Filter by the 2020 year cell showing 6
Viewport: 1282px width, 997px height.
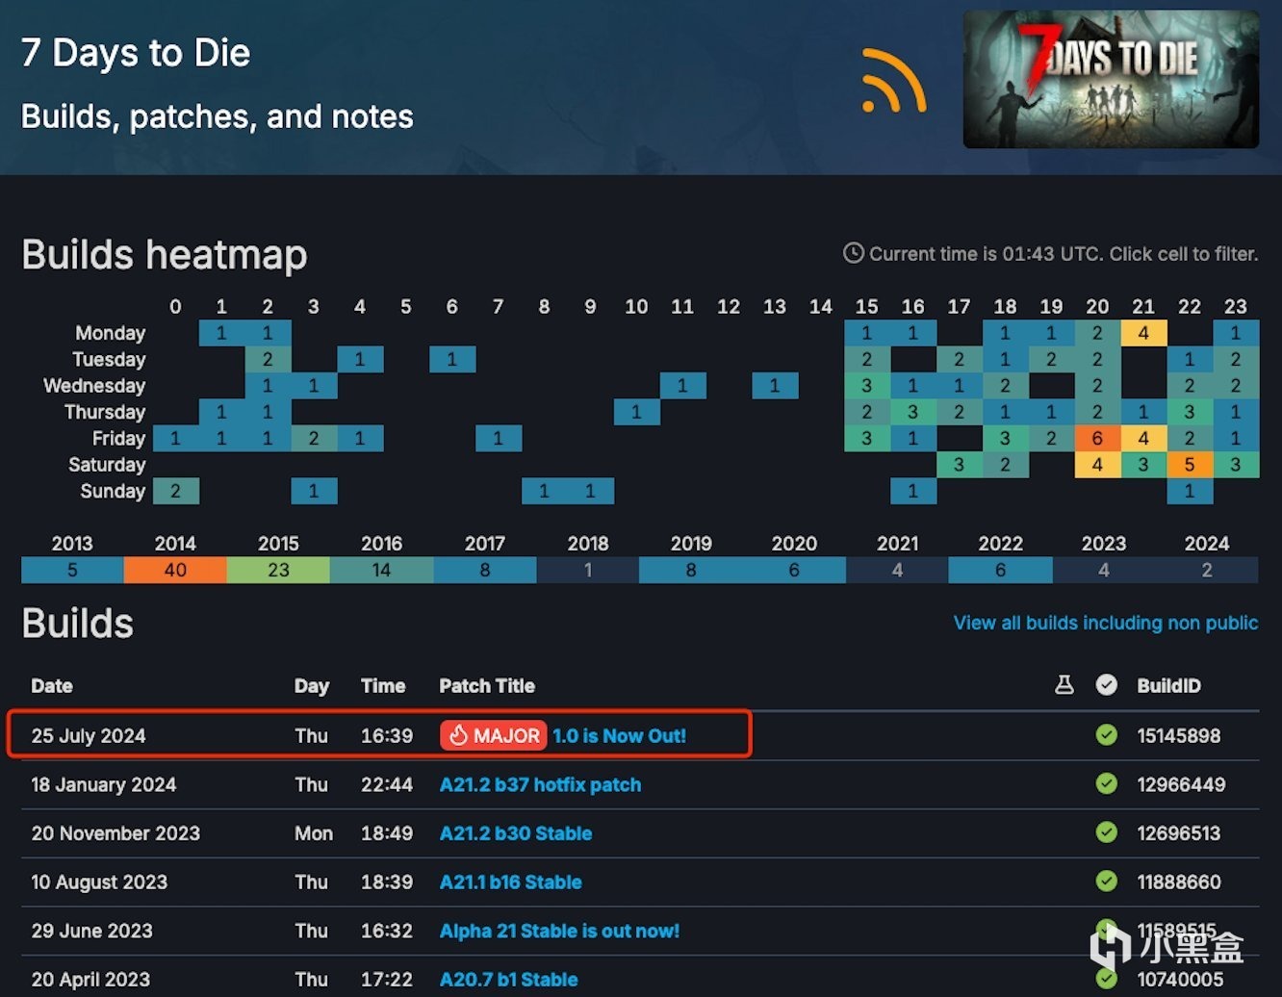coord(794,570)
